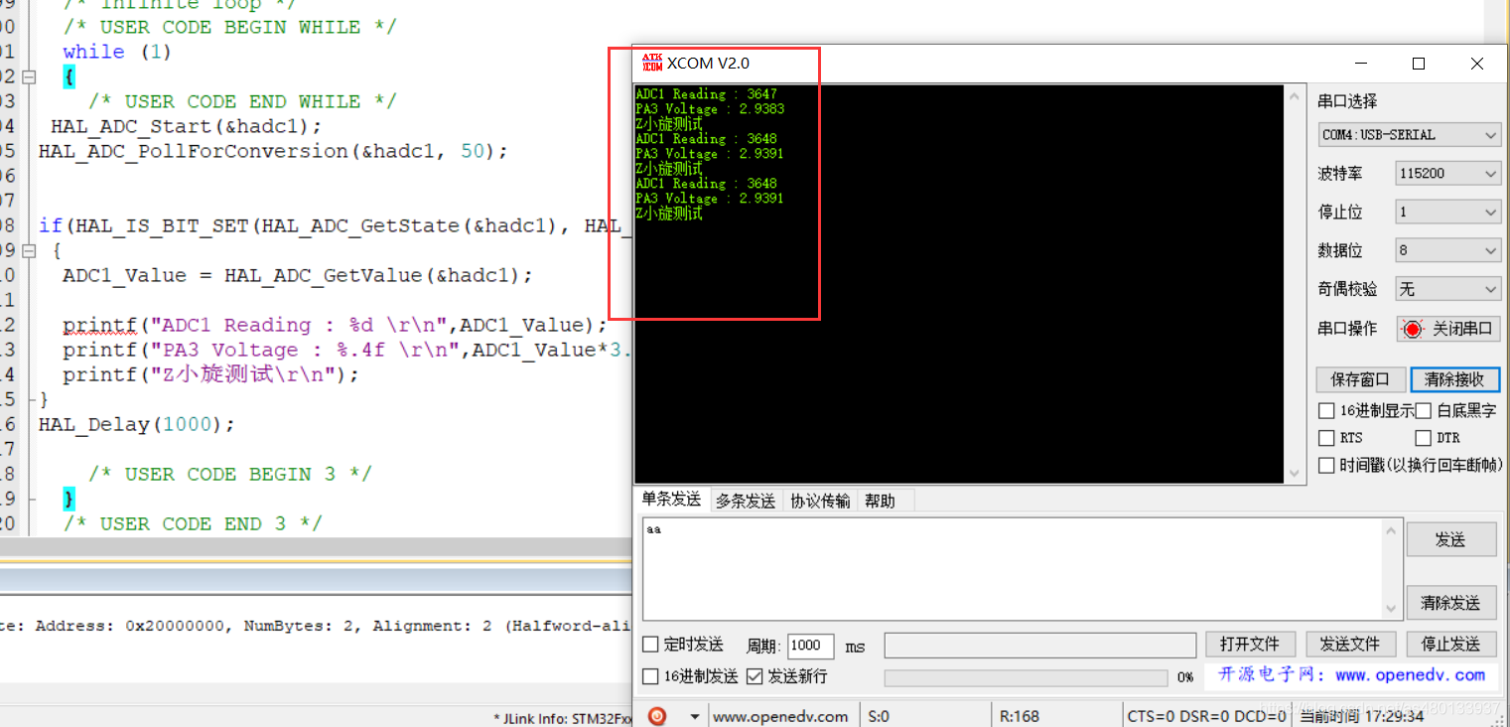
Task: Collapse the while loop code fold marker
Action: (x=29, y=76)
